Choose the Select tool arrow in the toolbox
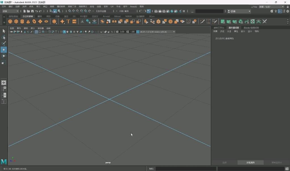This screenshot has width=290, height=171. [x=4, y=31]
